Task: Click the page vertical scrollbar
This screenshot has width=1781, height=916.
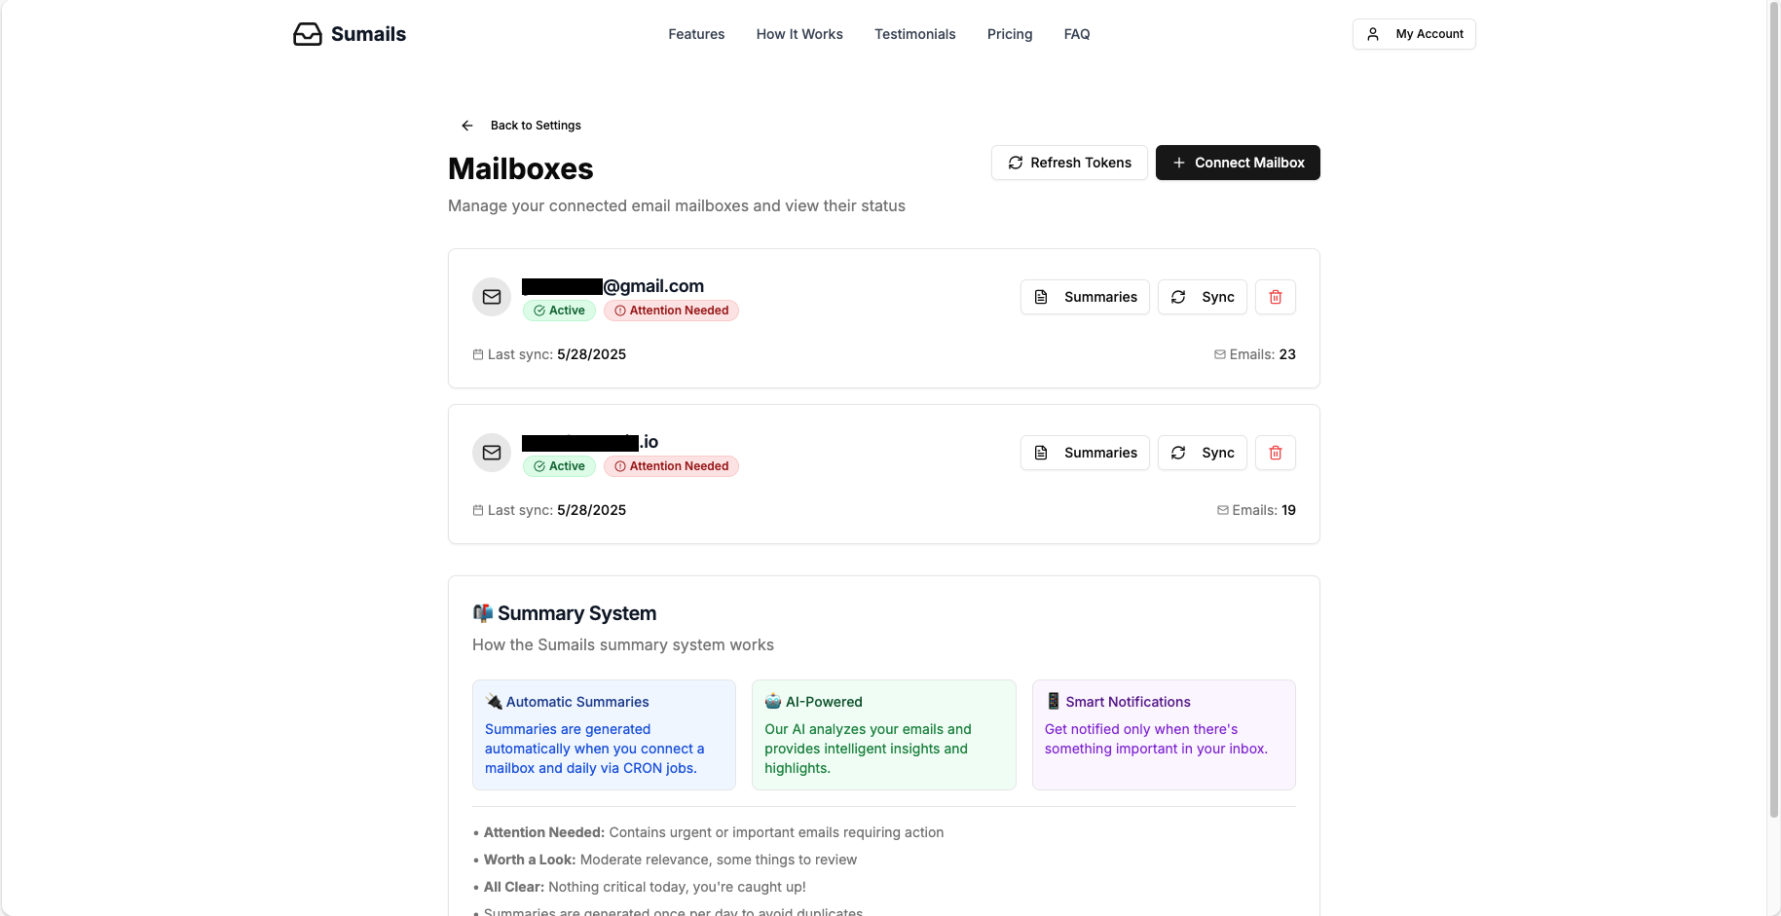Action: 1773,409
